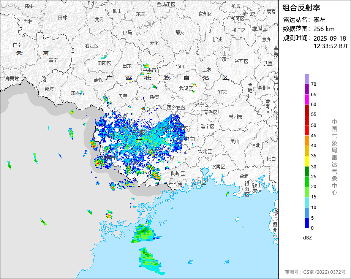Click the '宜州区' district label
Image resolution: width=351 pixels, height=279 pixels.
click(205, 14)
